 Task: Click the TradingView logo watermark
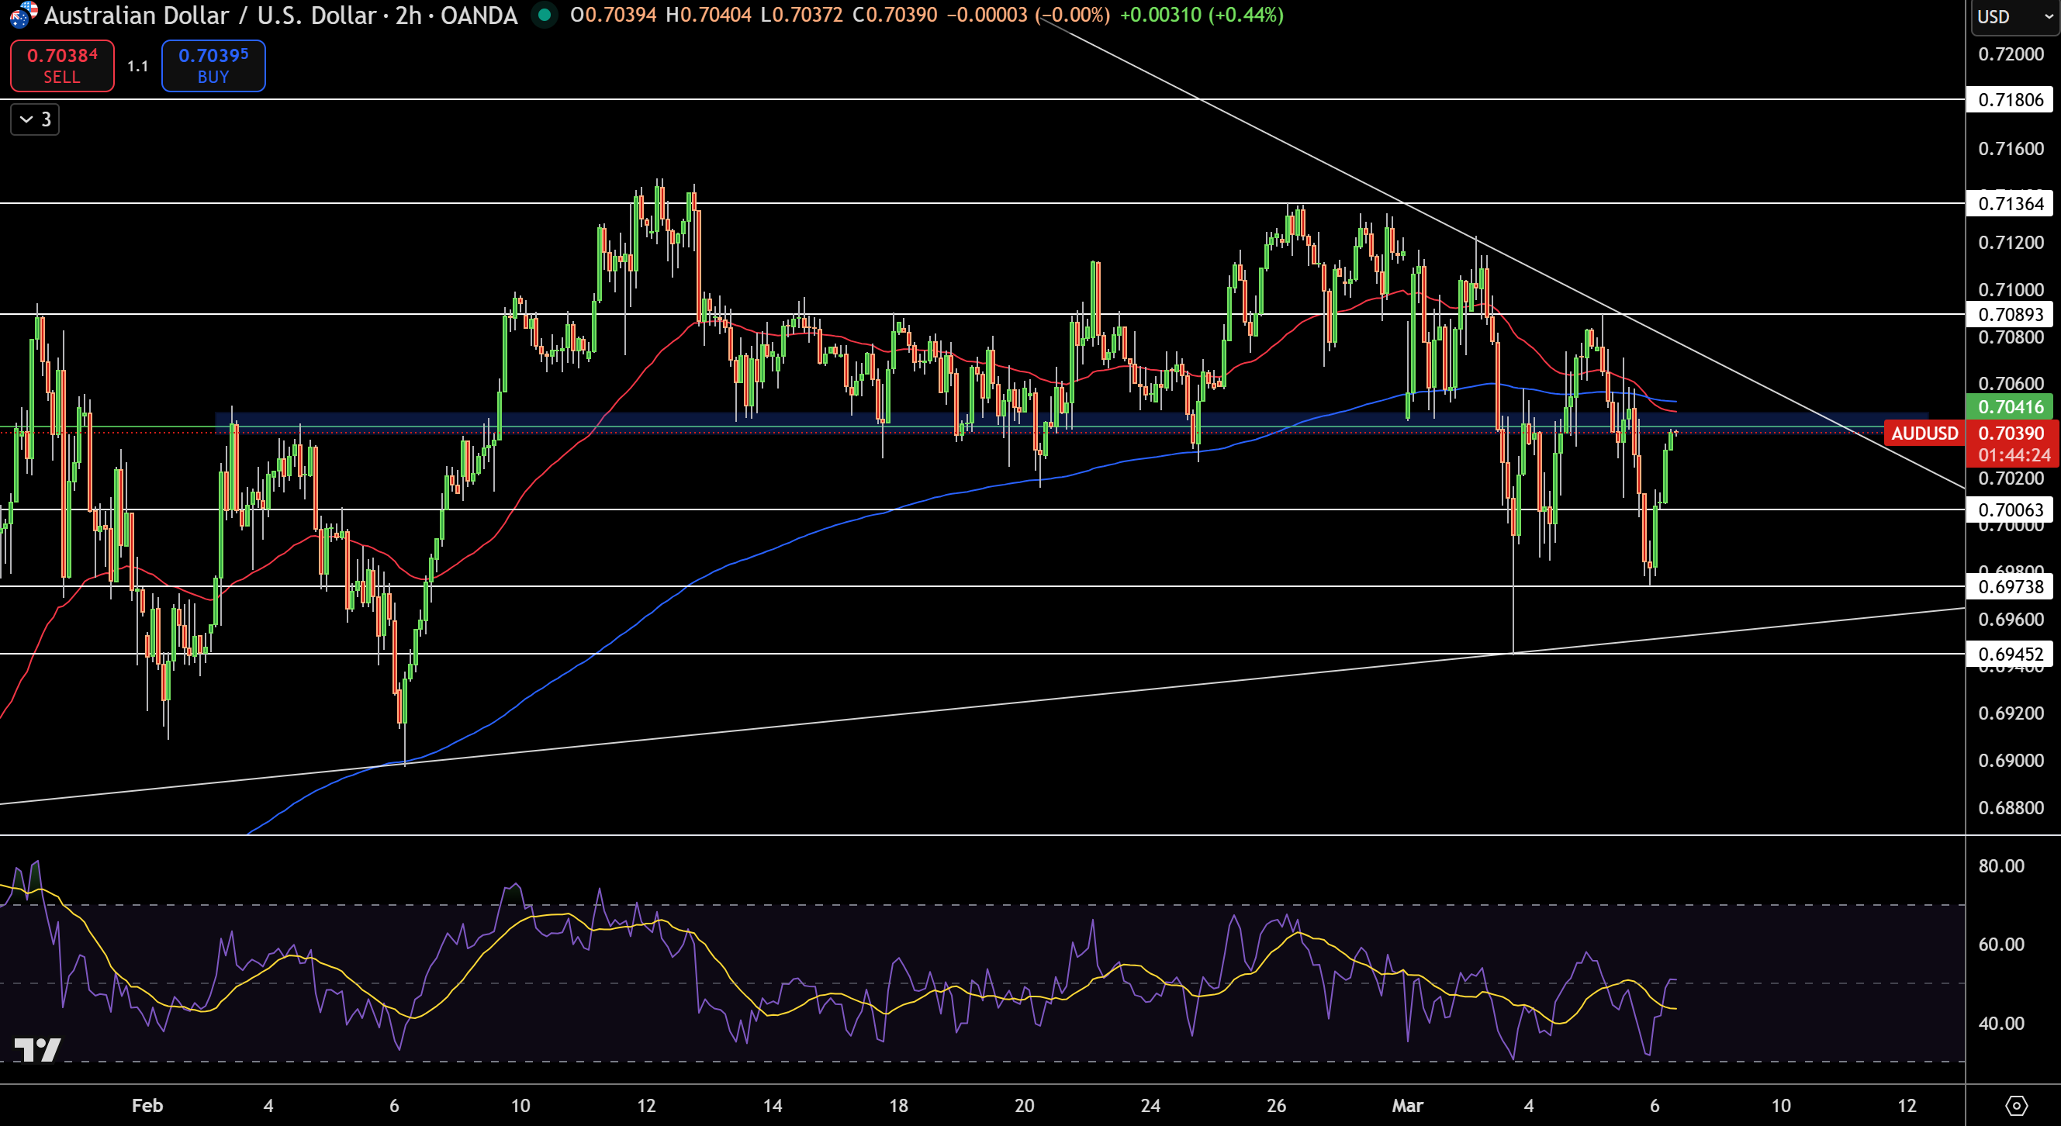pyautogui.click(x=37, y=1049)
